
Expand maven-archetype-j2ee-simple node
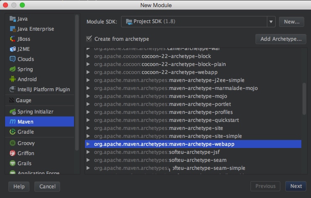click(88, 80)
